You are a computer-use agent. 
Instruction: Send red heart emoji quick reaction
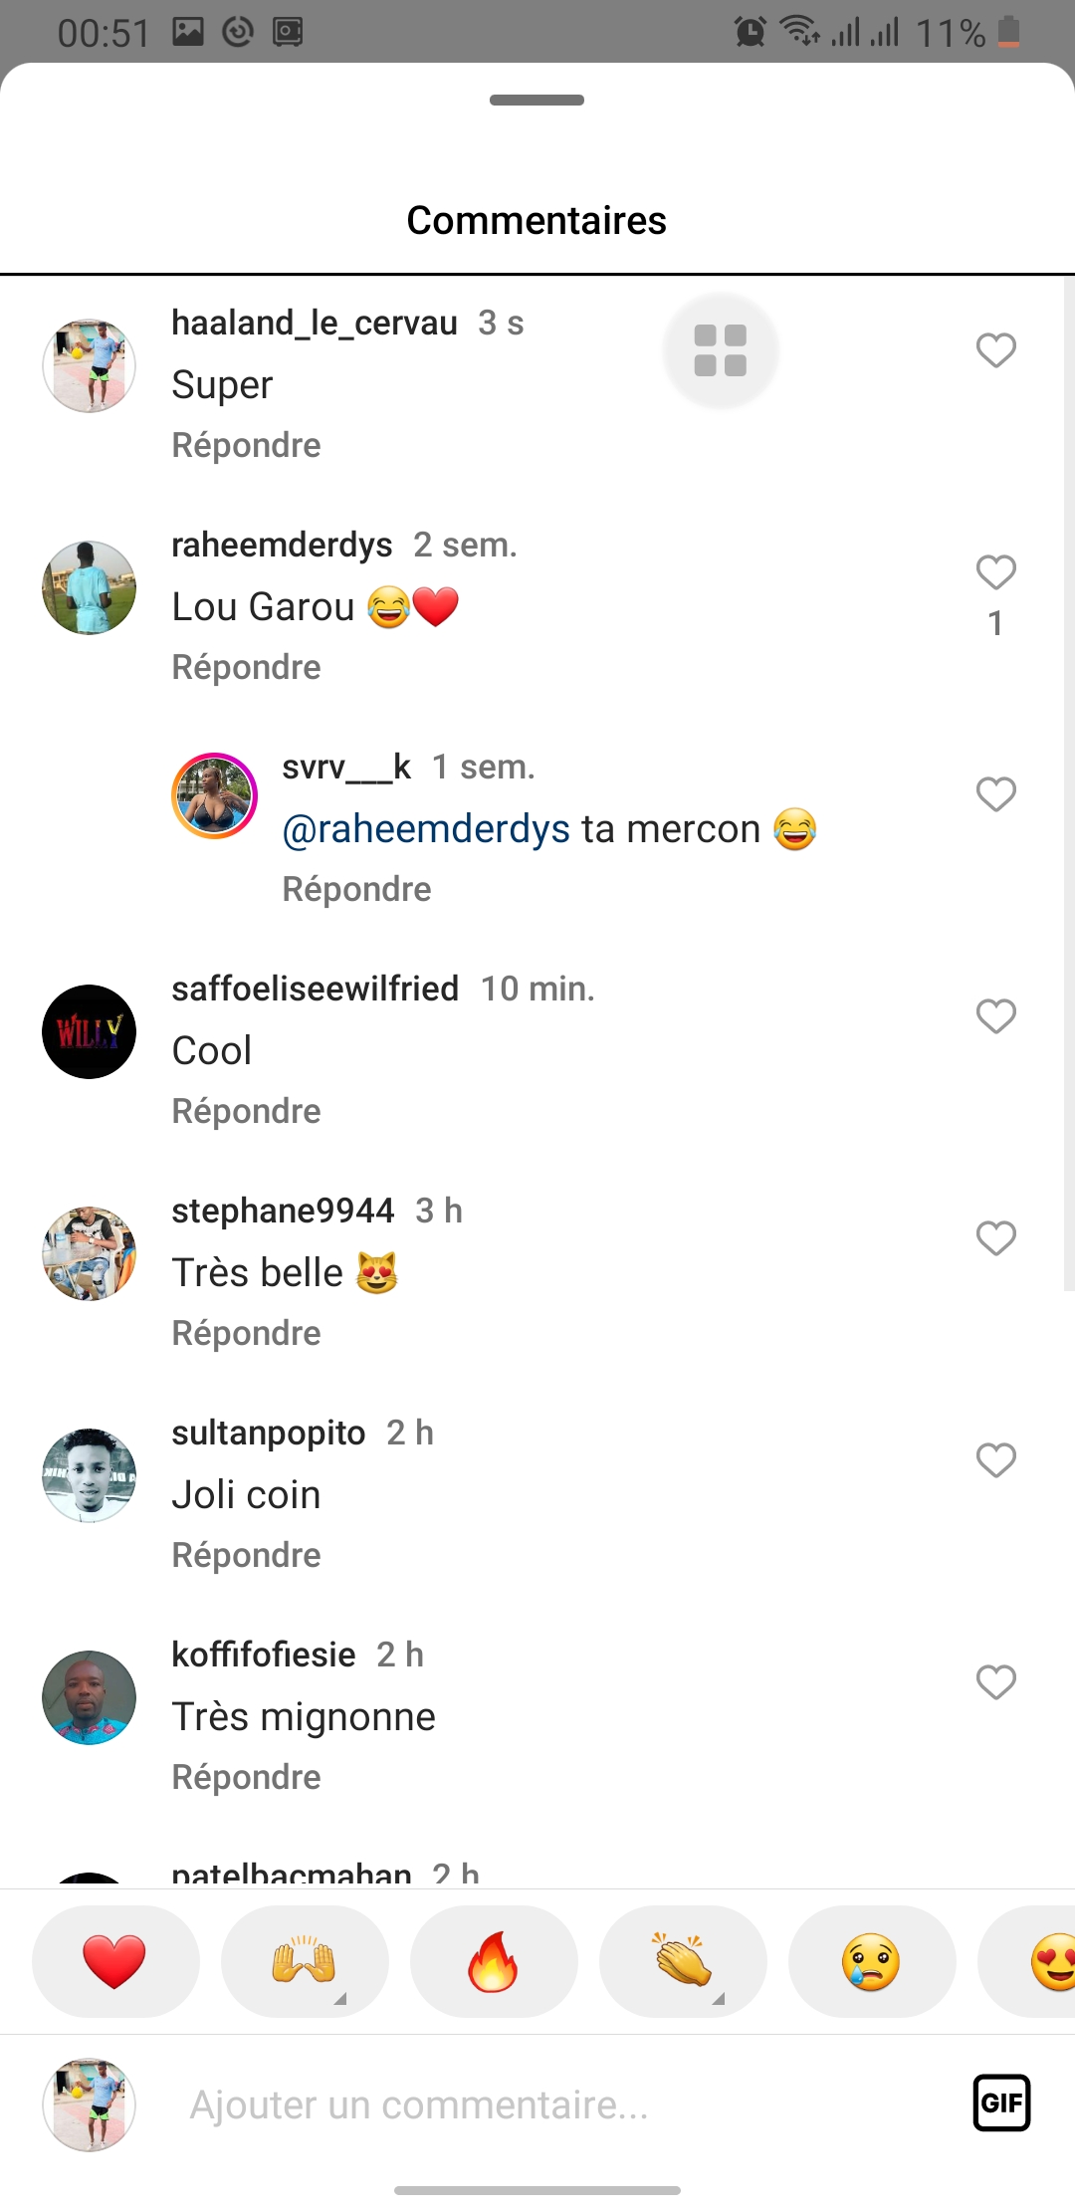(x=114, y=1962)
